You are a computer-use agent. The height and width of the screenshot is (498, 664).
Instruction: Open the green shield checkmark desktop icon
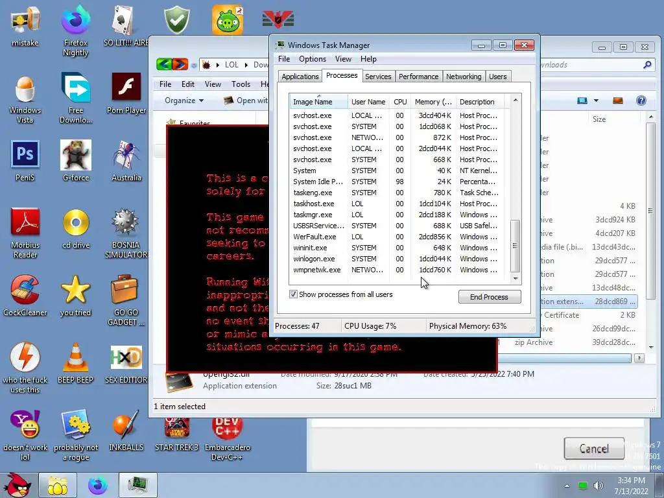[x=176, y=19]
